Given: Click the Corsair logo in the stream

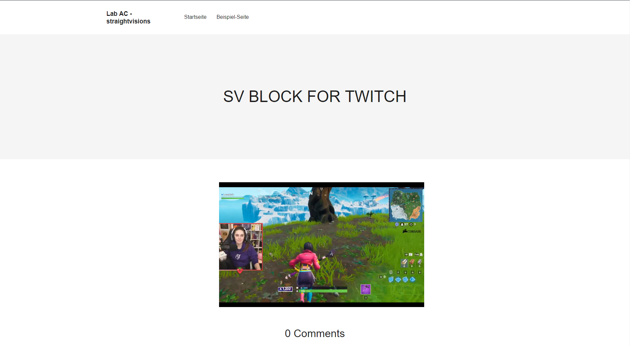Looking at the screenshot, I should tap(412, 231).
